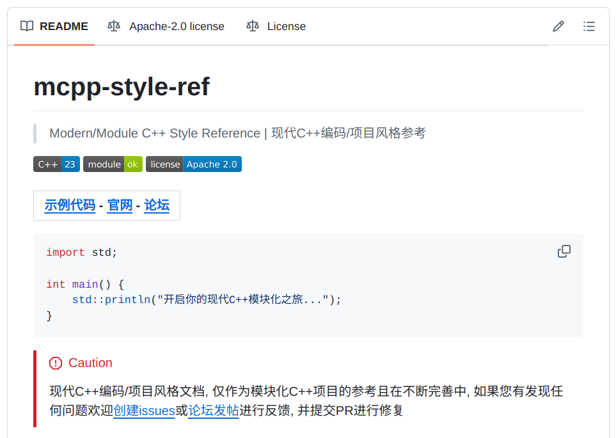Open the README outline list icon

click(x=589, y=26)
